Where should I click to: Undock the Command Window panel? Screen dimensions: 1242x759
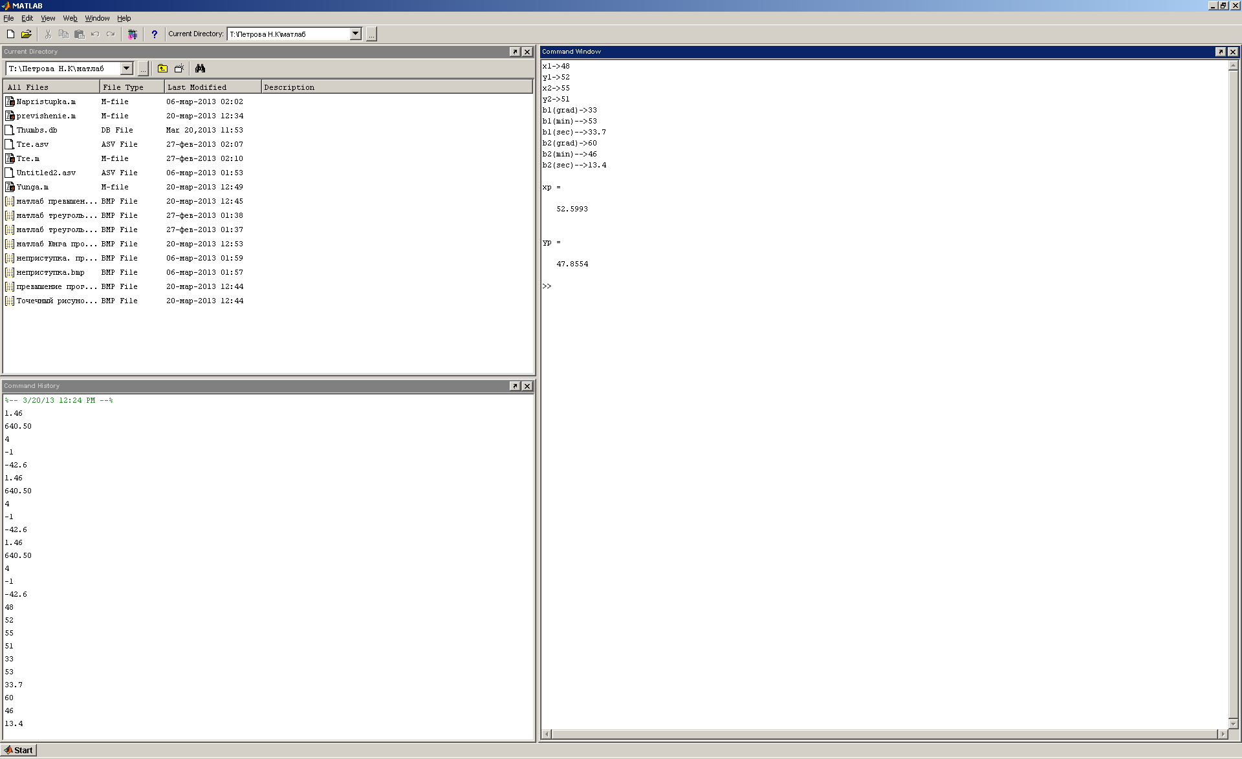(1221, 52)
